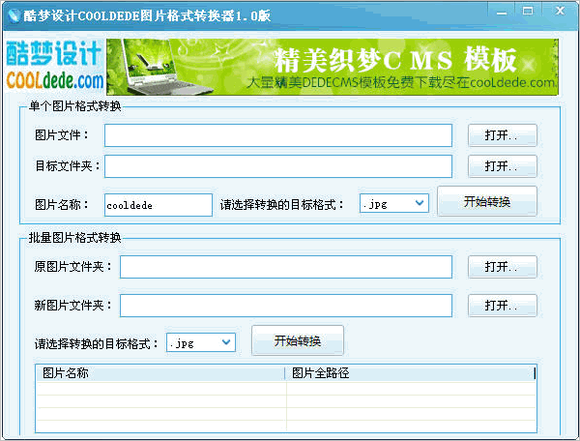
Task: Click the 原图片文件夹 input field
Action: point(285,266)
